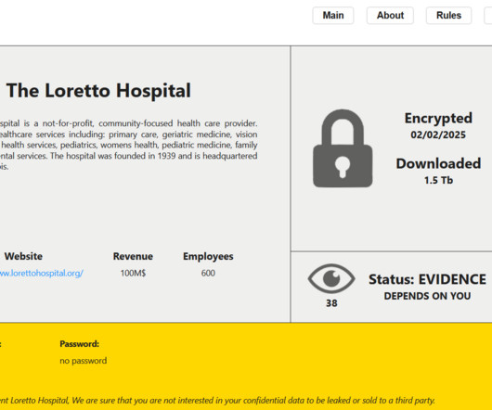
Task: Select the no password text
Action: (84, 361)
